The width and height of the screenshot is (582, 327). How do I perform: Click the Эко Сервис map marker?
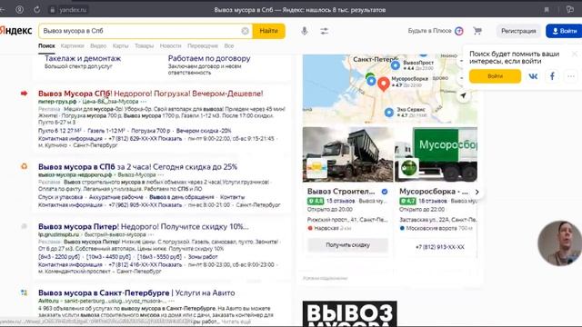389,112
